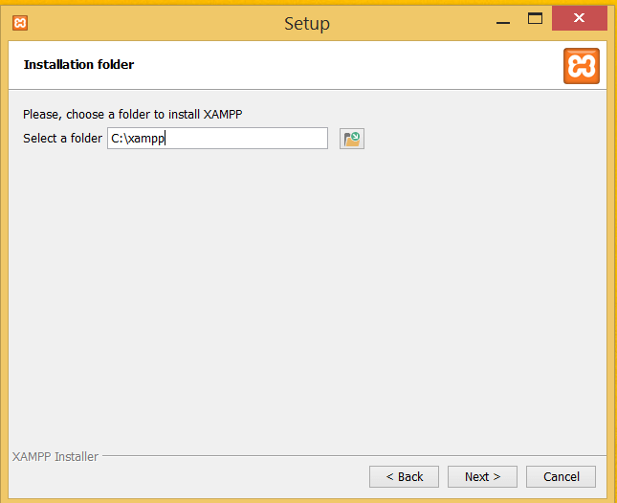The height and width of the screenshot is (503, 617).
Task: Click the 'XAMPP Installer' footer label
Action: [55, 456]
